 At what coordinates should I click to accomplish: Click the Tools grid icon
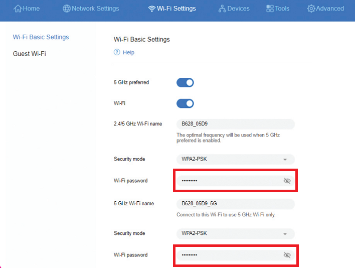point(270,9)
